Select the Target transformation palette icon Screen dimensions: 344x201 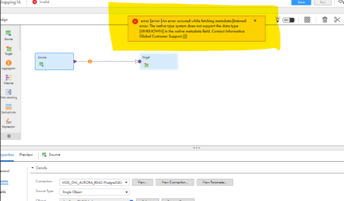coord(8,48)
